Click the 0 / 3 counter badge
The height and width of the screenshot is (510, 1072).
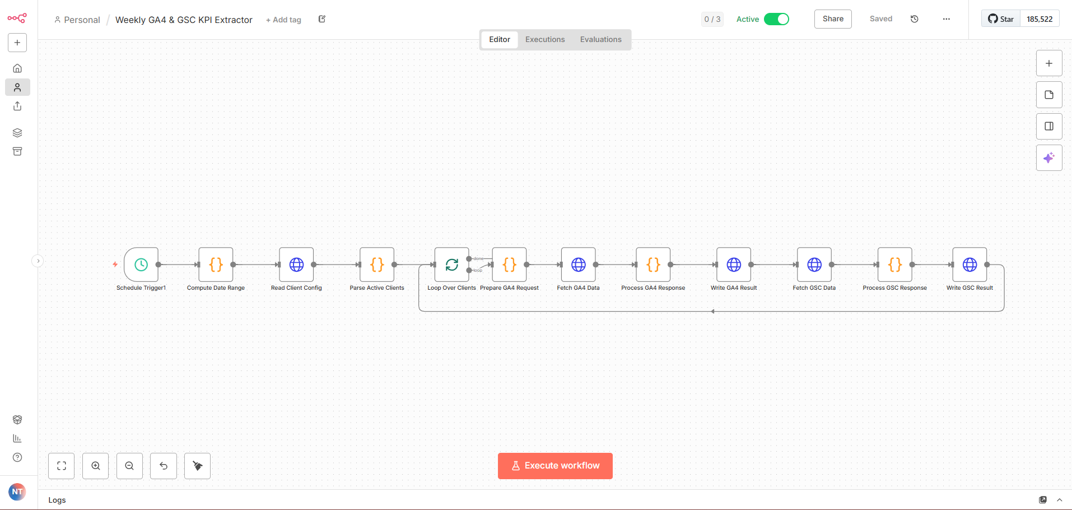(712, 19)
